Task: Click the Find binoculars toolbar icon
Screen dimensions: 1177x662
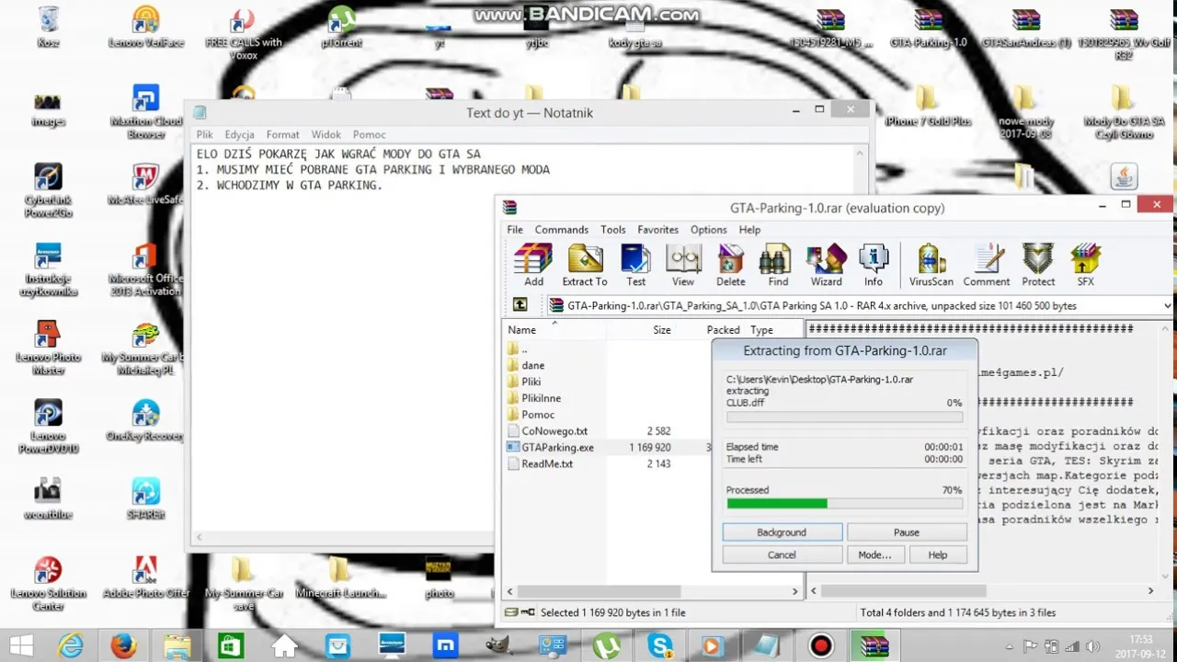Action: tap(778, 266)
